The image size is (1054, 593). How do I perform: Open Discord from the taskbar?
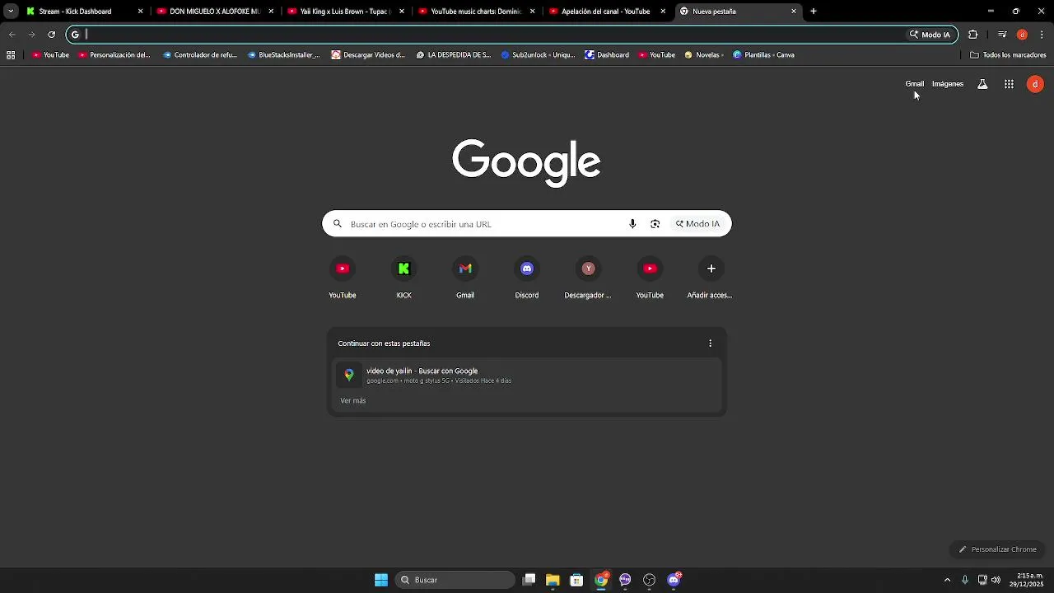tap(674, 580)
